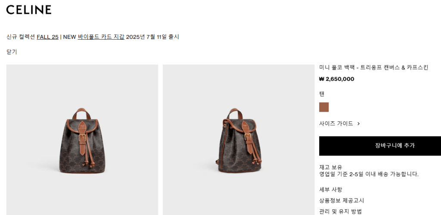Screen dimensions: 441x215
Task: Click the ₩ 2,650,000 price
Action: (336, 79)
